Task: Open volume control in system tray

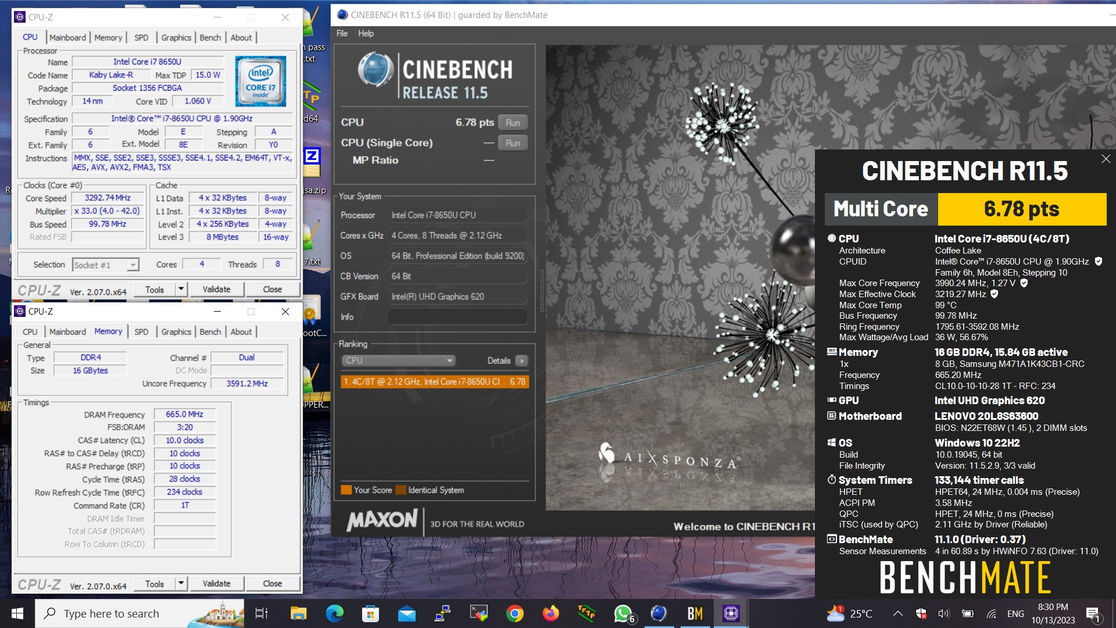Action: [x=944, y=613]
